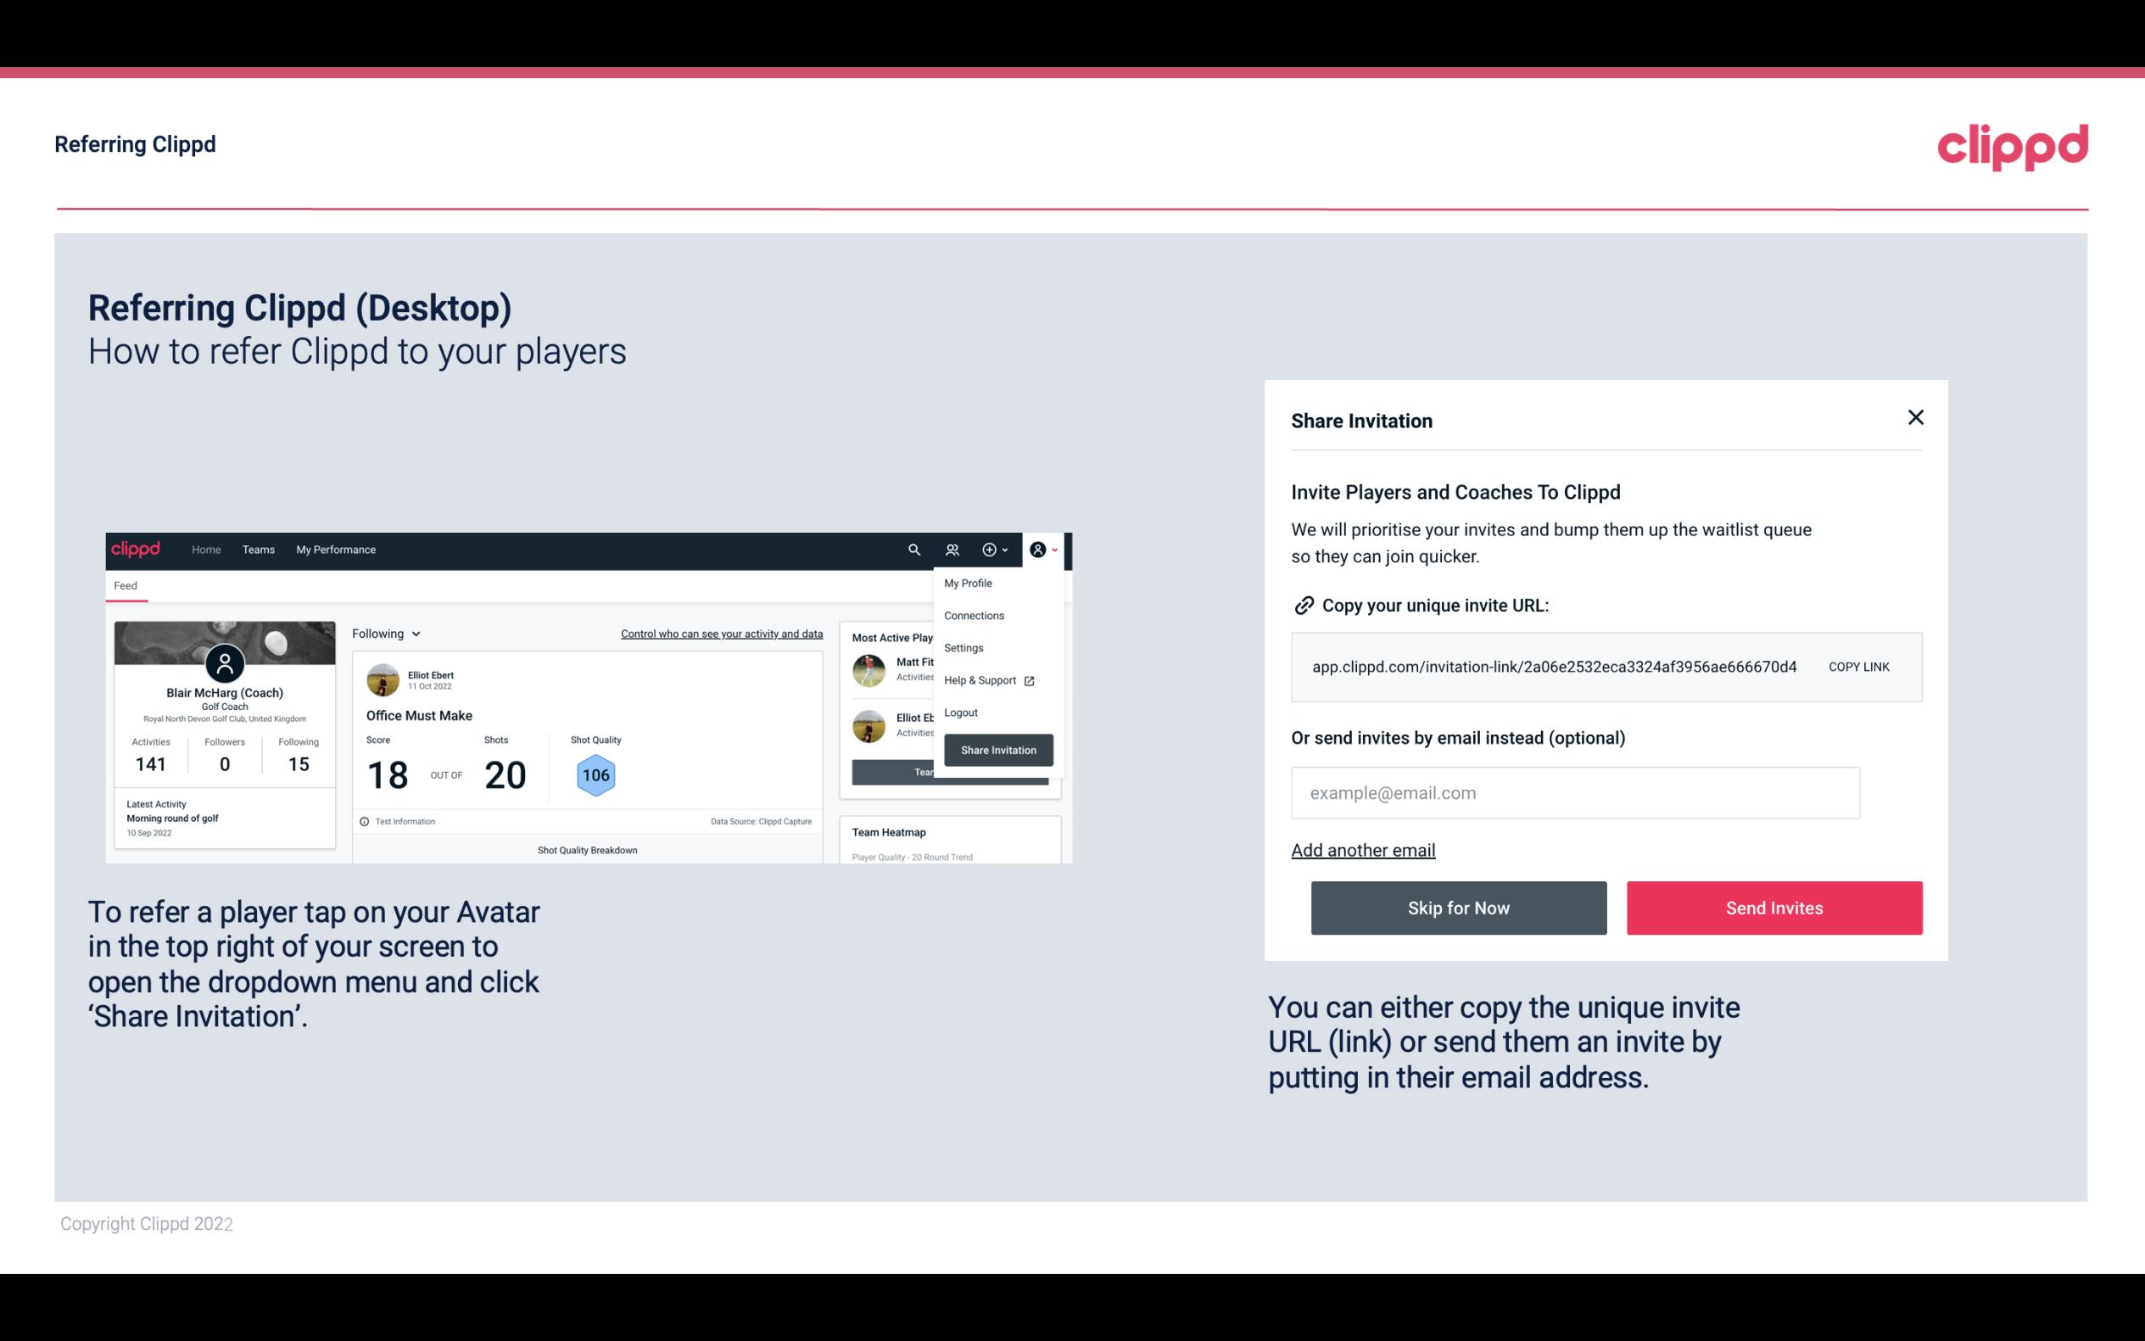The image size is (2145, 1341).
Task: Click the My Performance tab in navbar
Action: pyautogui.click(x=337, y=549)
